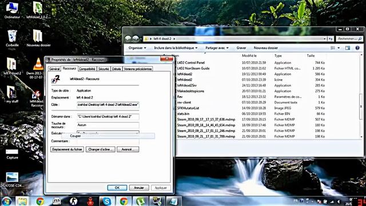This screenshot has width=366, height=206.
Task: Click the Rechercher search field
Action: pyautogui.click(x=349, y=39)
